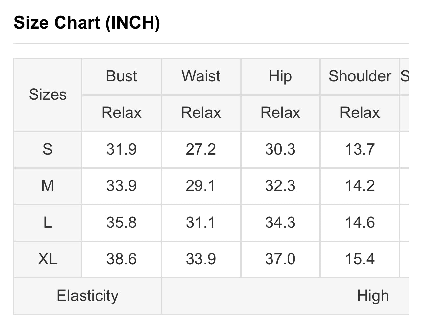Viewport: 422px width, 319px height.
Task: Click the Hip column header
Action: (280, 76)
